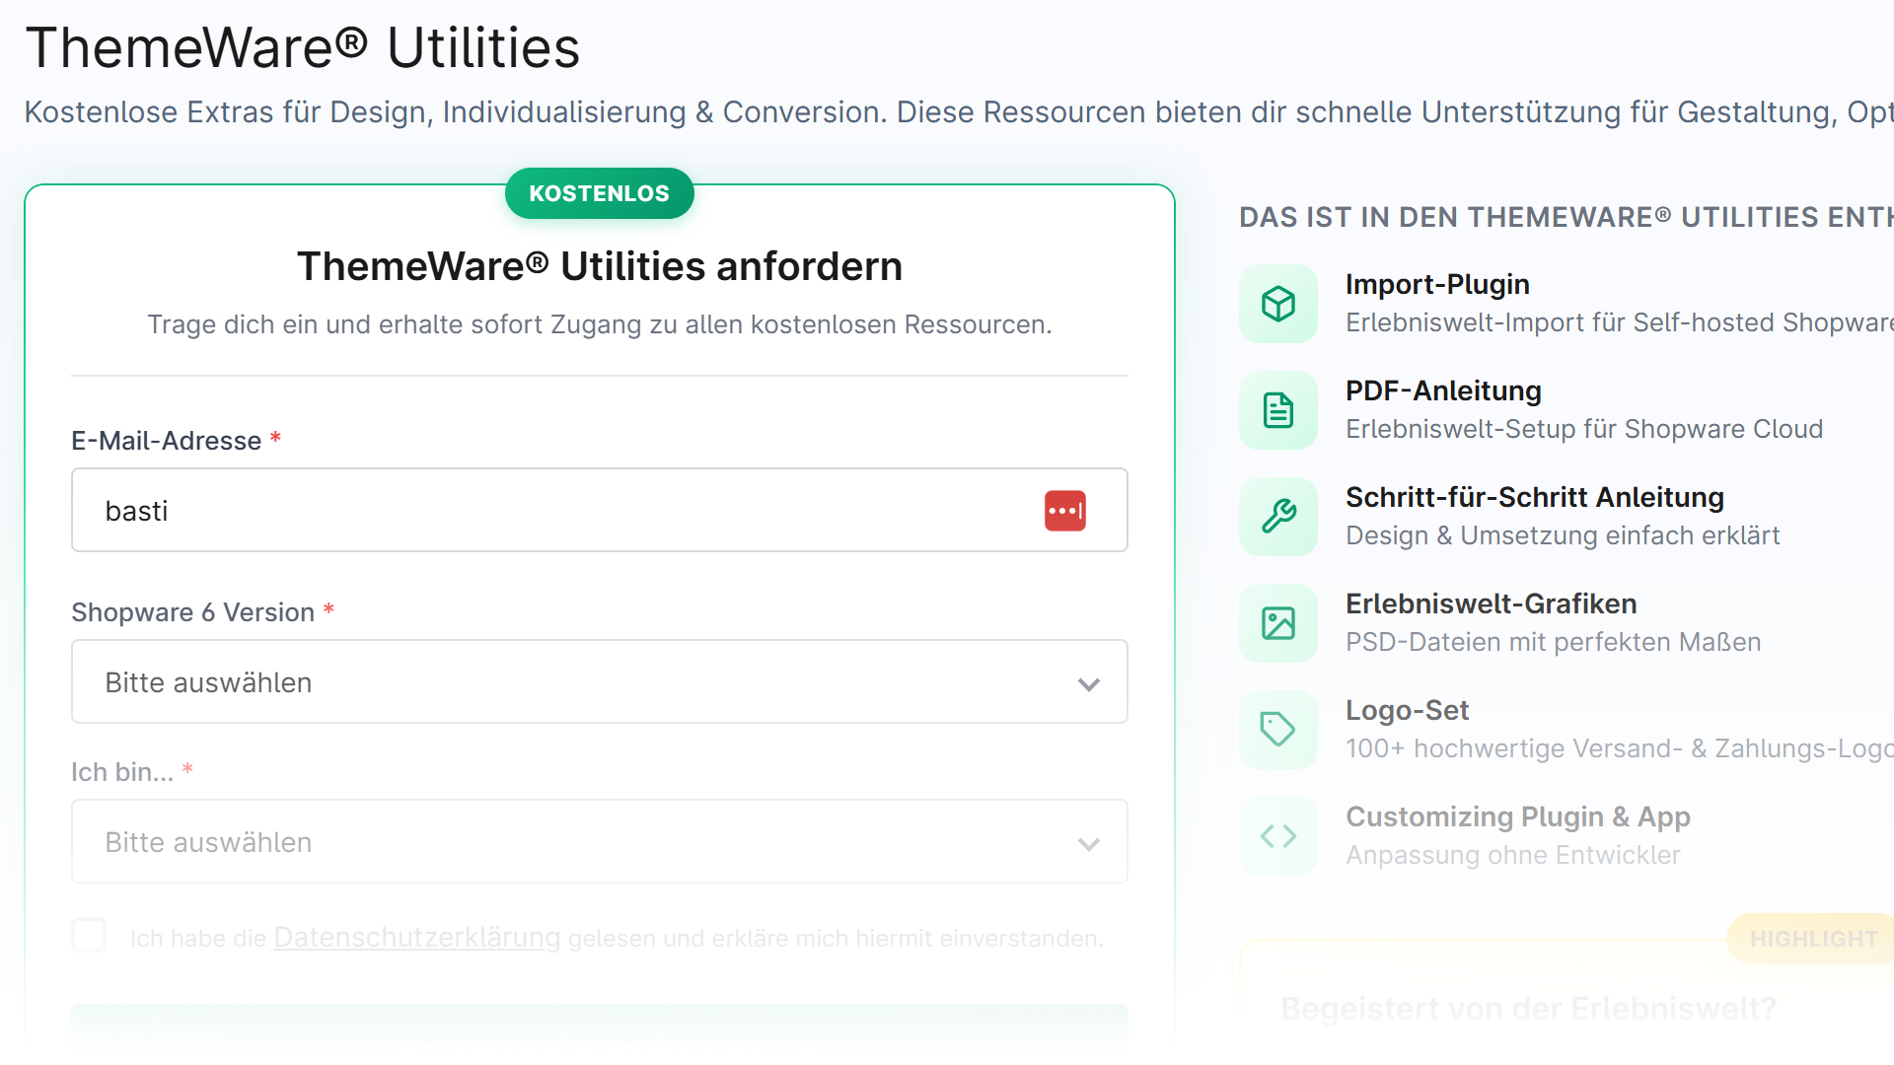Open the Datenschutzerklärung link

[x=417, y=937]
